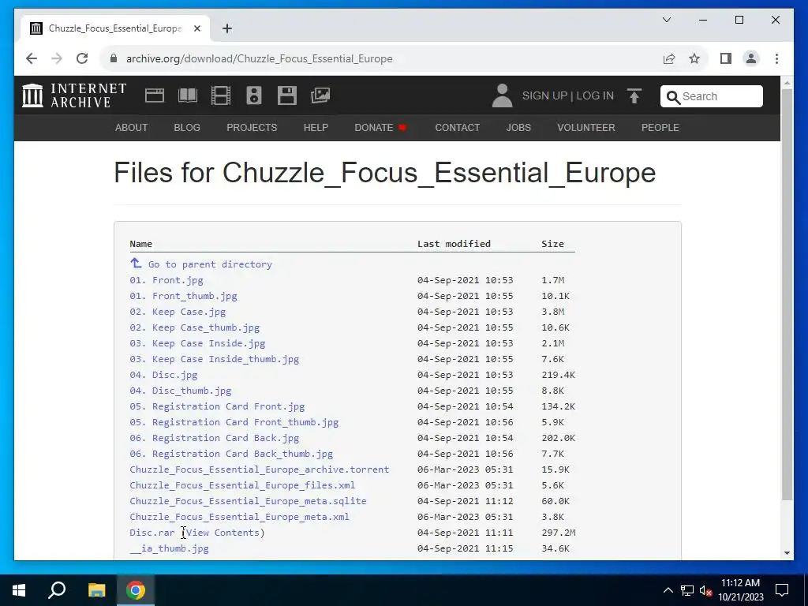Open the BLOG menu item
Screen dimensions: 808x606
[187, 127]
